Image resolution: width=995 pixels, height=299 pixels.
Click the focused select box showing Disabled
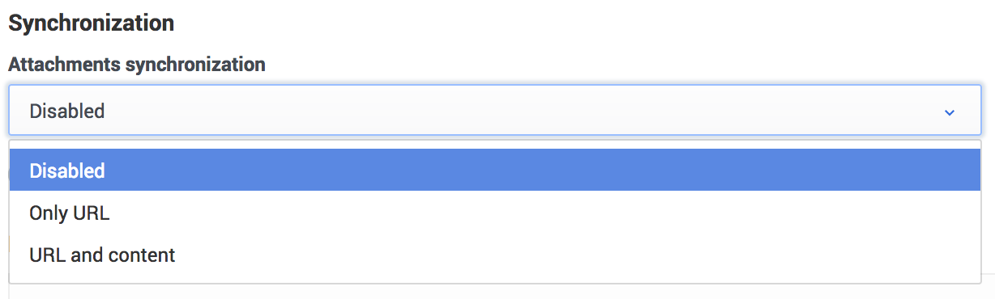point(495,111)
